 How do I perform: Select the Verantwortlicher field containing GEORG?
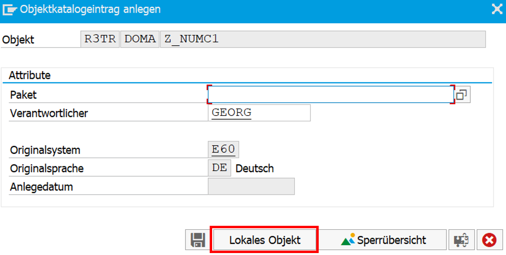[259, 112]
